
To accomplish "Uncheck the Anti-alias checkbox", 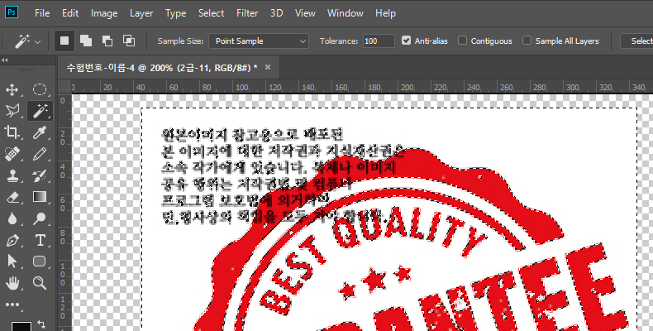I will pyautogui.click(x=406, y=41).
